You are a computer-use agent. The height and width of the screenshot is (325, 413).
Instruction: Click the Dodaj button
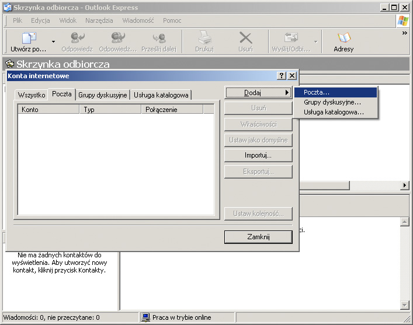pyautogui.click(x=258, y=93)
